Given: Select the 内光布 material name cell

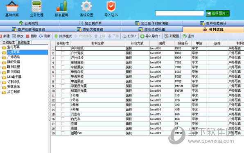Looking at the screenshot, I should tap(97, 119).
